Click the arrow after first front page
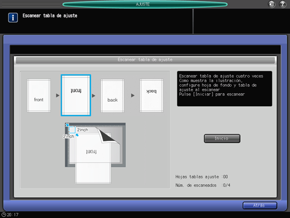This screenshot has width=290, height=218. [x=58, y=96]
